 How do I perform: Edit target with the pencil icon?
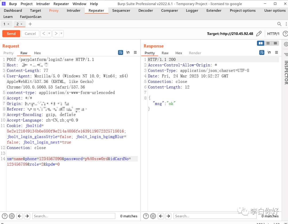(259, 34)
